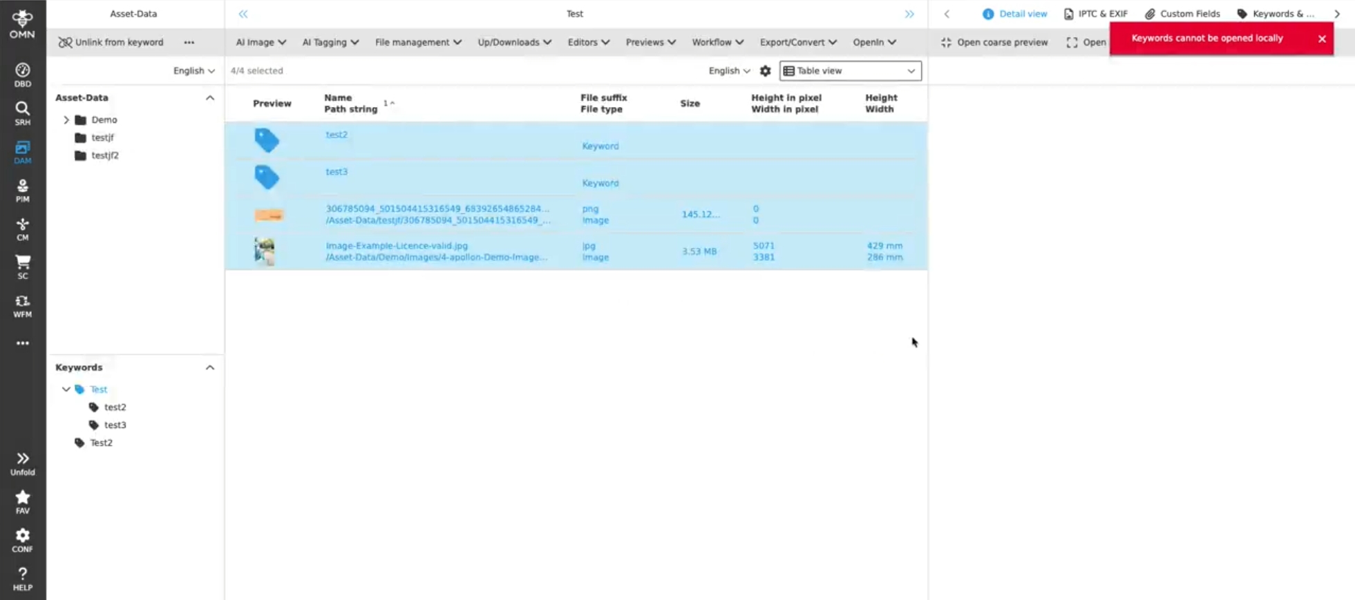Open the Table view dropdown
The width and height of the screenshot is (1355, 600).
850,70
